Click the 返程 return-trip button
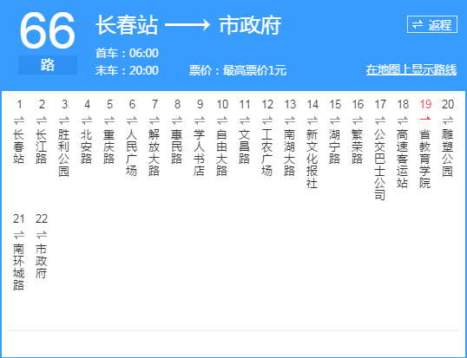467x358 pixels. click(432, 24)
